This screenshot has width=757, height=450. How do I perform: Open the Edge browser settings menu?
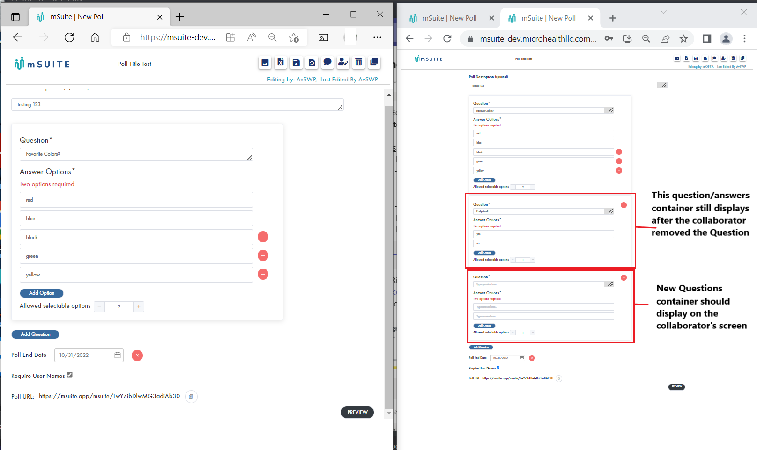click(x=378, y=37)
